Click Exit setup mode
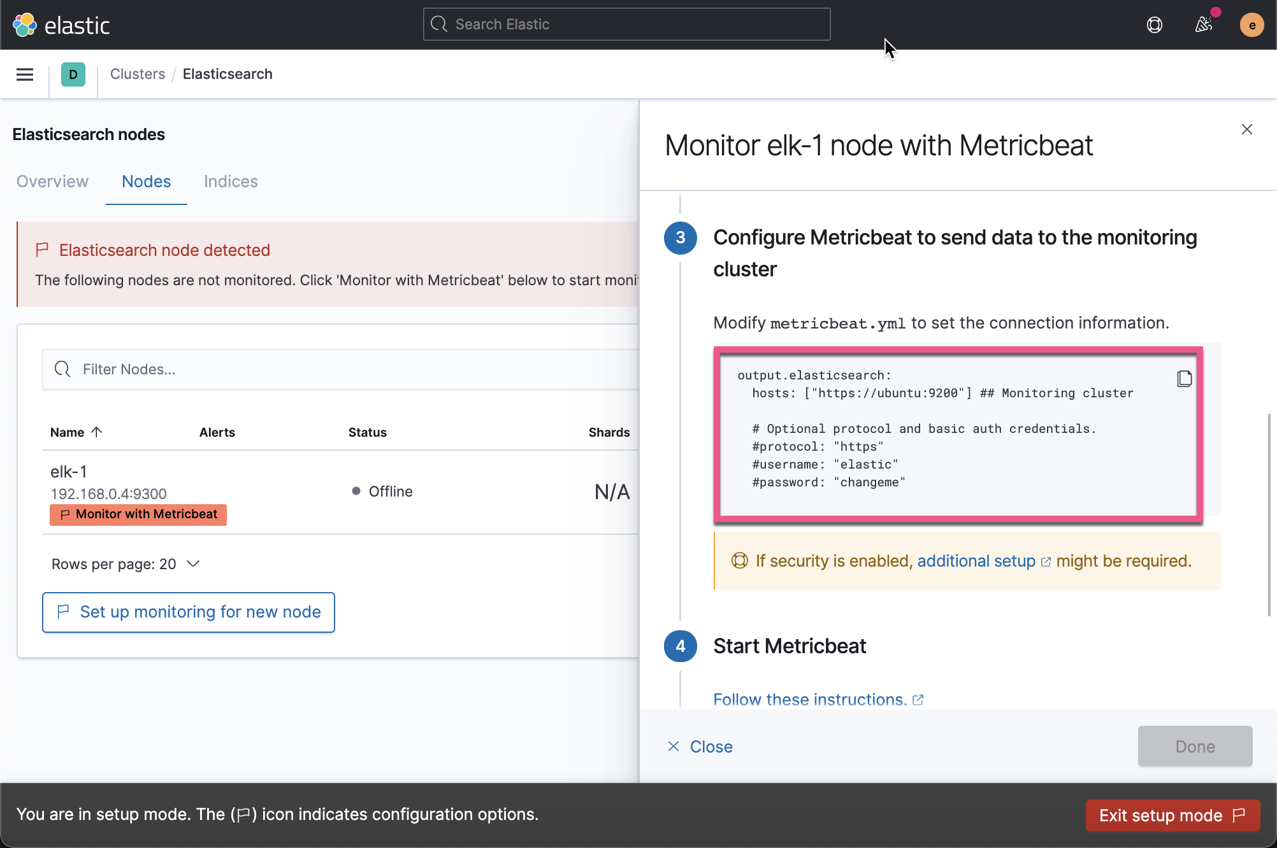Viewport: 1277px width, 848px height. 1172,816
